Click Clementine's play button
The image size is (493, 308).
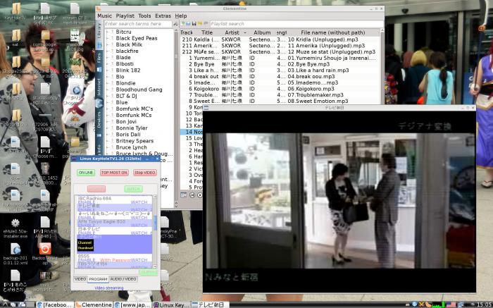(199, 195)
